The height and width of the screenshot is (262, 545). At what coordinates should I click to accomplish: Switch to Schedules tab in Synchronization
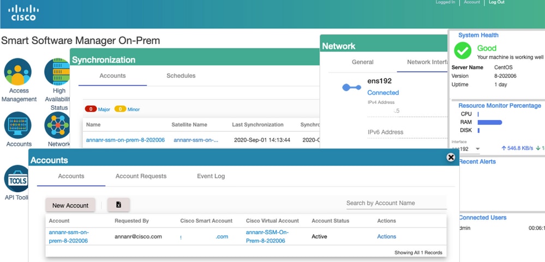181,76
